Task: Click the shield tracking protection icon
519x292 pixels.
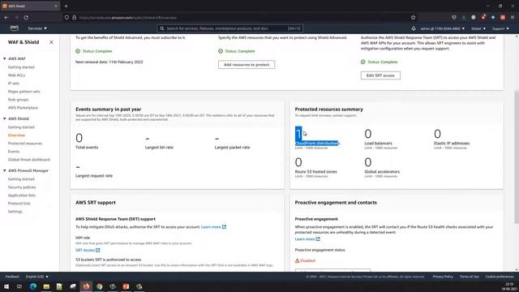Action: (x=66, y=17)
